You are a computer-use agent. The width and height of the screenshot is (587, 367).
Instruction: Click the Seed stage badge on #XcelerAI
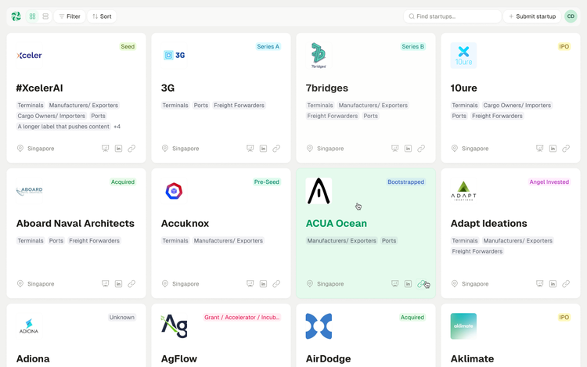128,46
